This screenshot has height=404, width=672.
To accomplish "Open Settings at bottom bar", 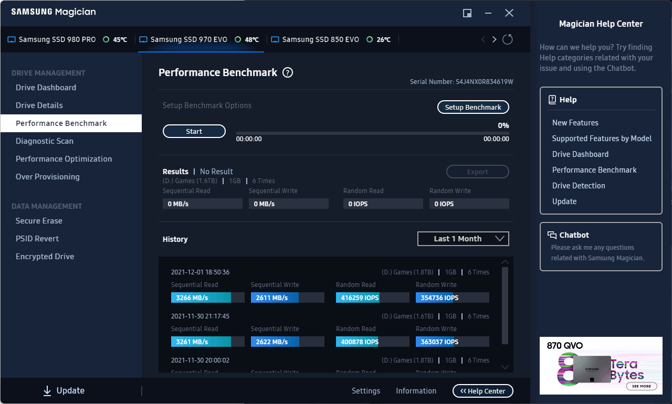I will tap(366, 391).
